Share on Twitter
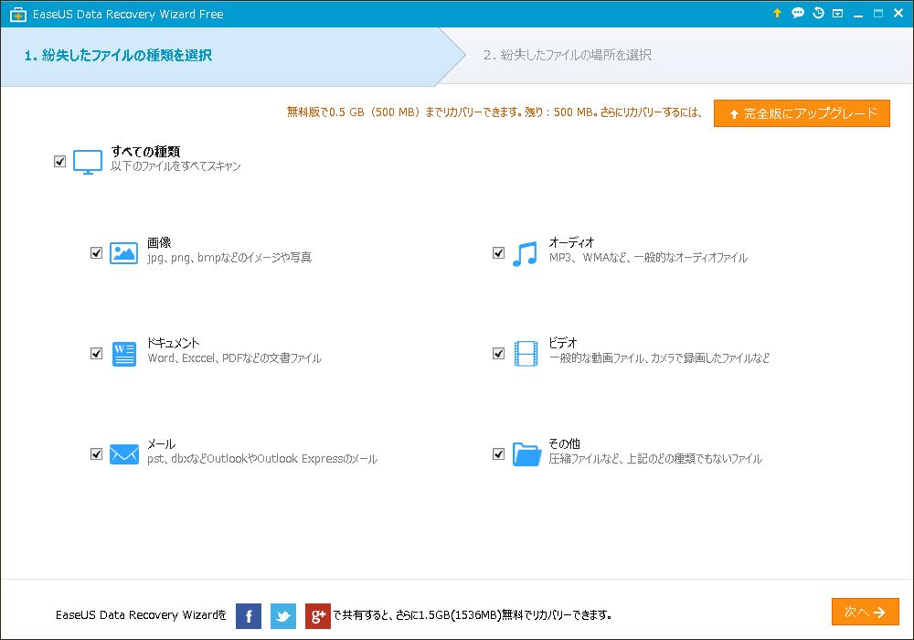914x640 pixels. pos(283,615)
